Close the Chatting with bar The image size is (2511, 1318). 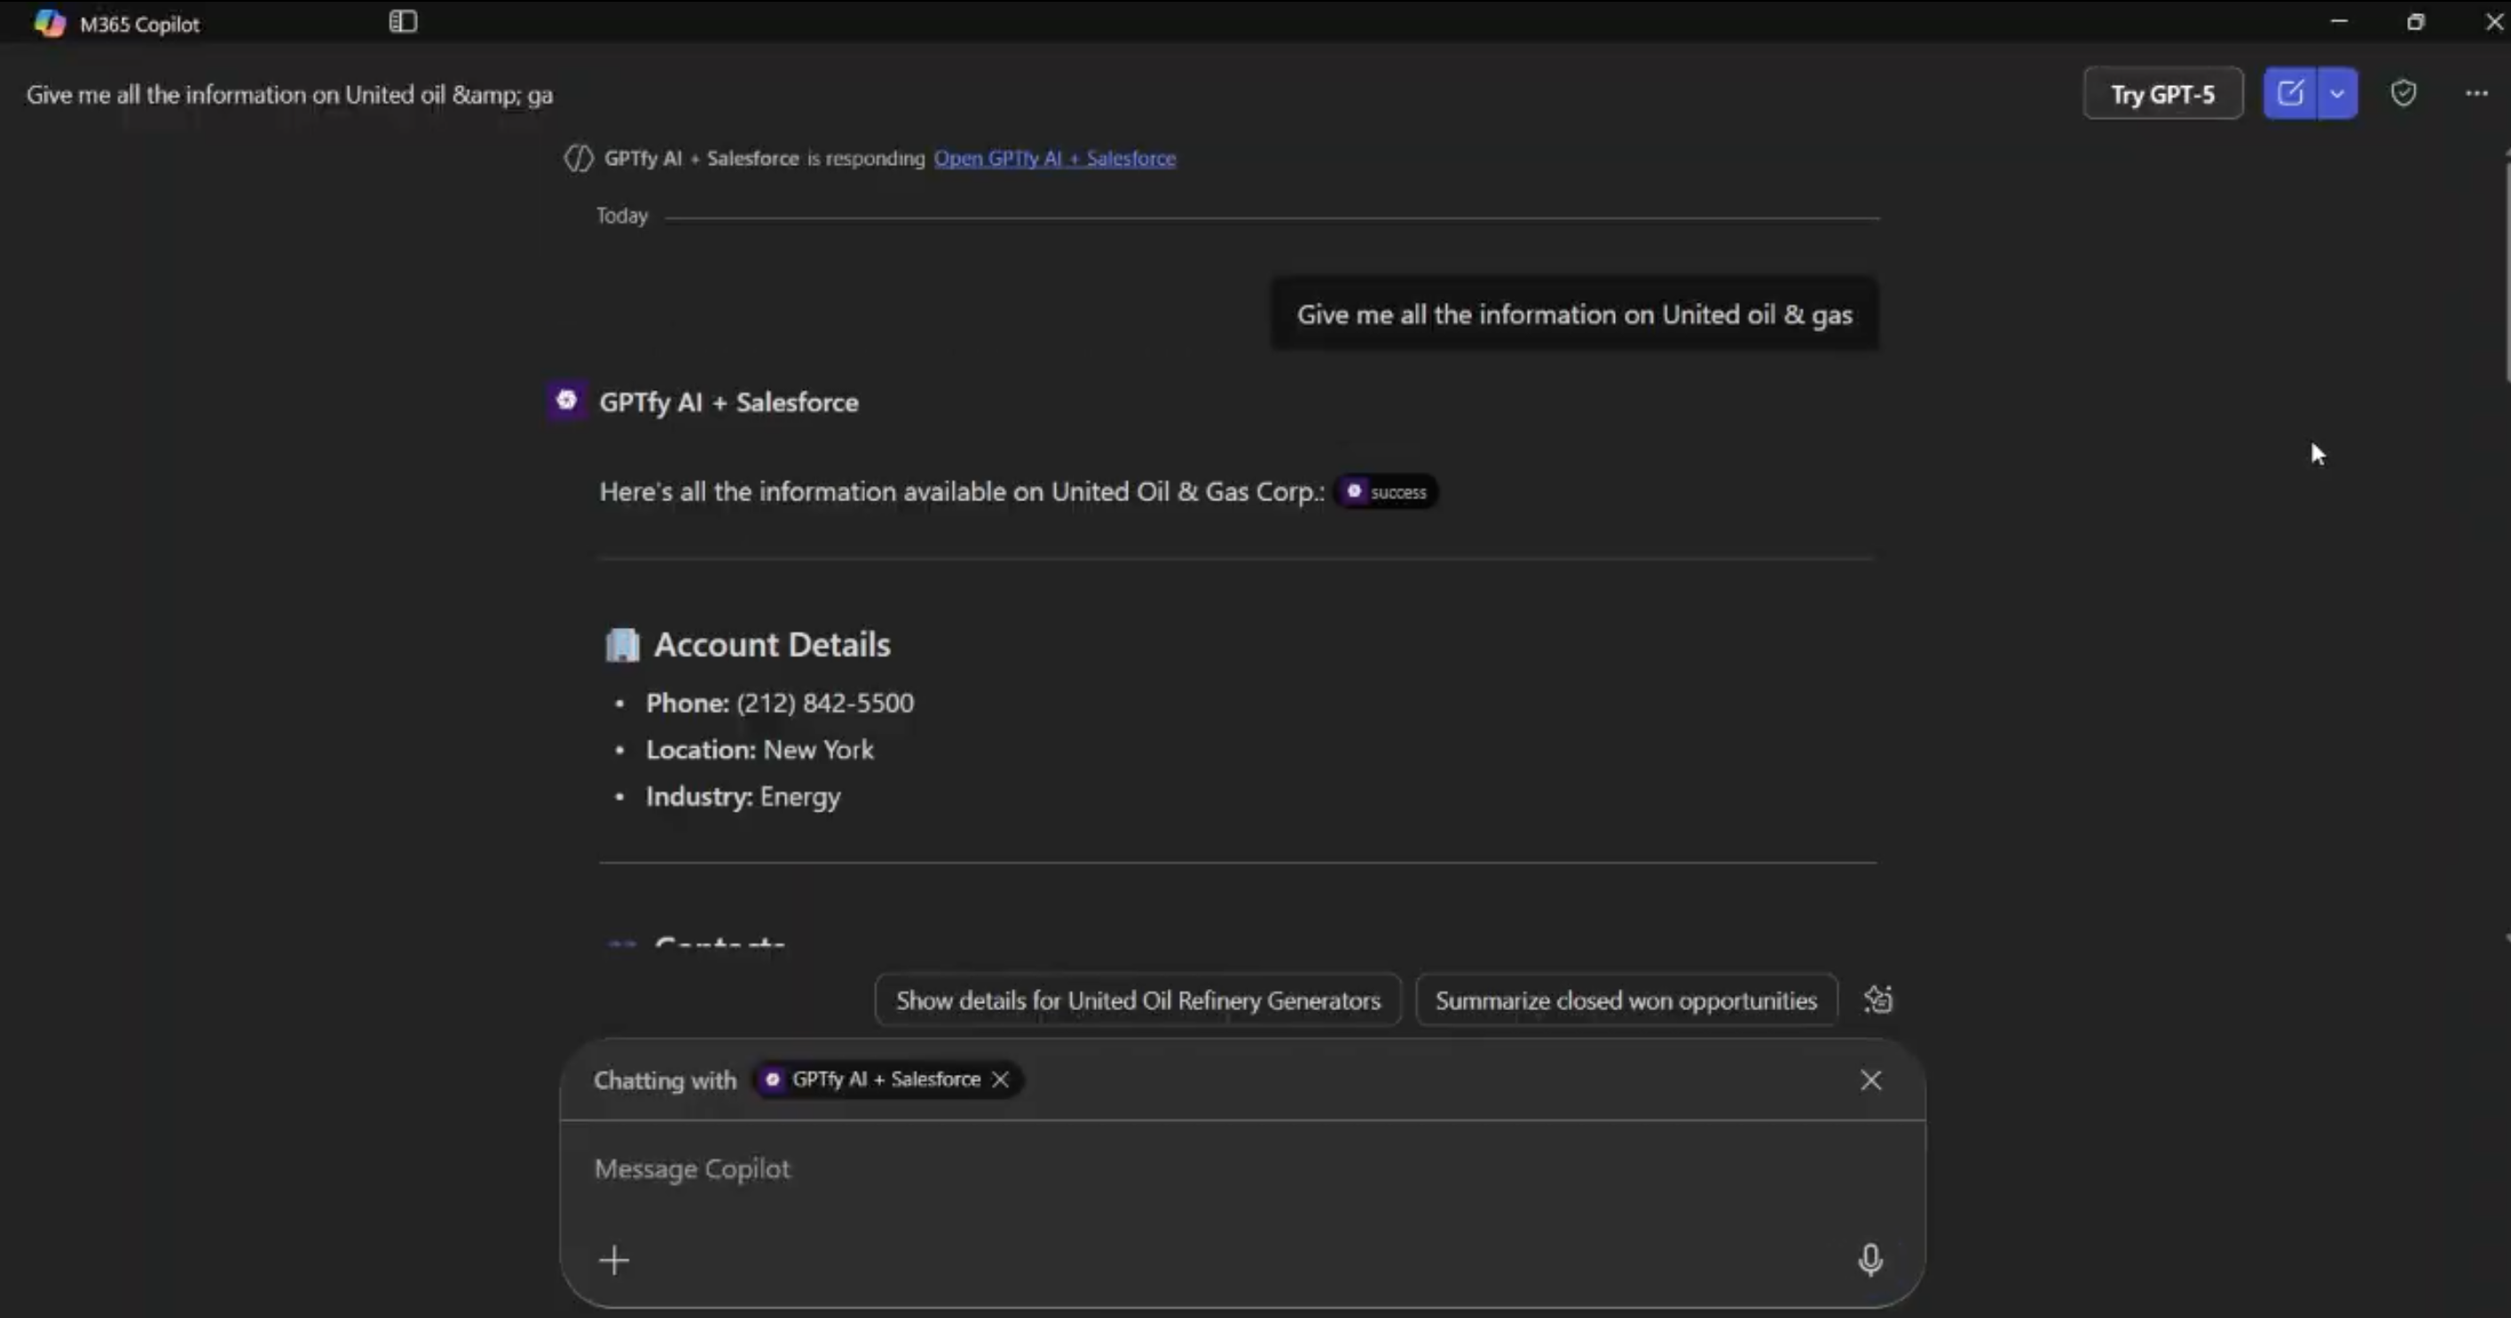1870,1079
